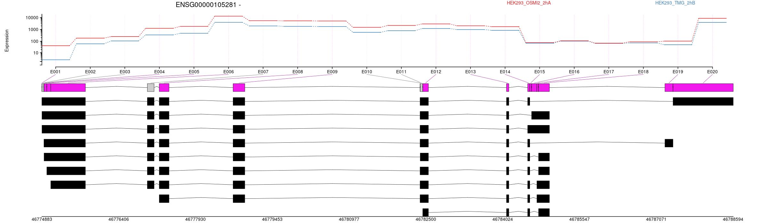Click the E010 exon label
The image size is (768, 224).
pyautogui.click(x=367, y=72)
